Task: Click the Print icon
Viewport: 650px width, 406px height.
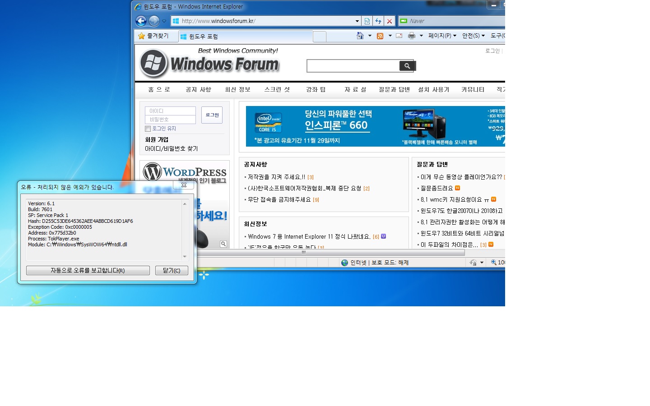Action: pos(412,36)
